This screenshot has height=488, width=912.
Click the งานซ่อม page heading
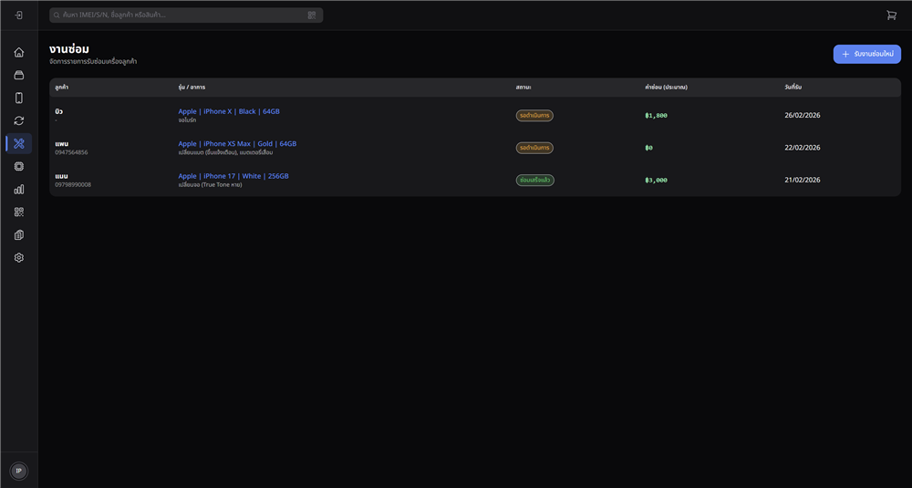click(x=69, y=49)
